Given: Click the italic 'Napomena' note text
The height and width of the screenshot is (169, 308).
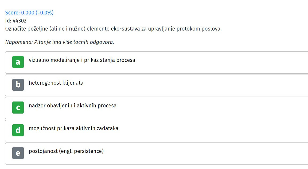Looking at the screenshot, I should [x=19, y=42].
